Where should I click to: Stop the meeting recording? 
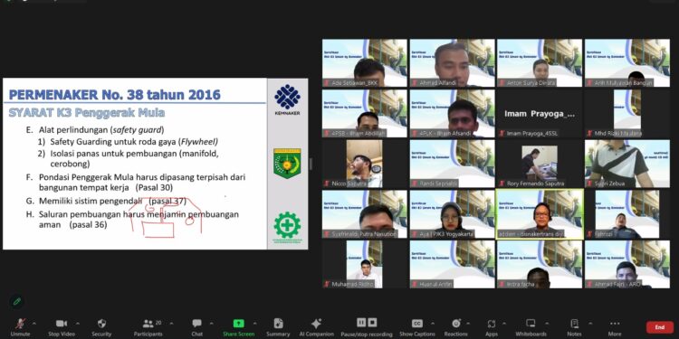point(372,322)
